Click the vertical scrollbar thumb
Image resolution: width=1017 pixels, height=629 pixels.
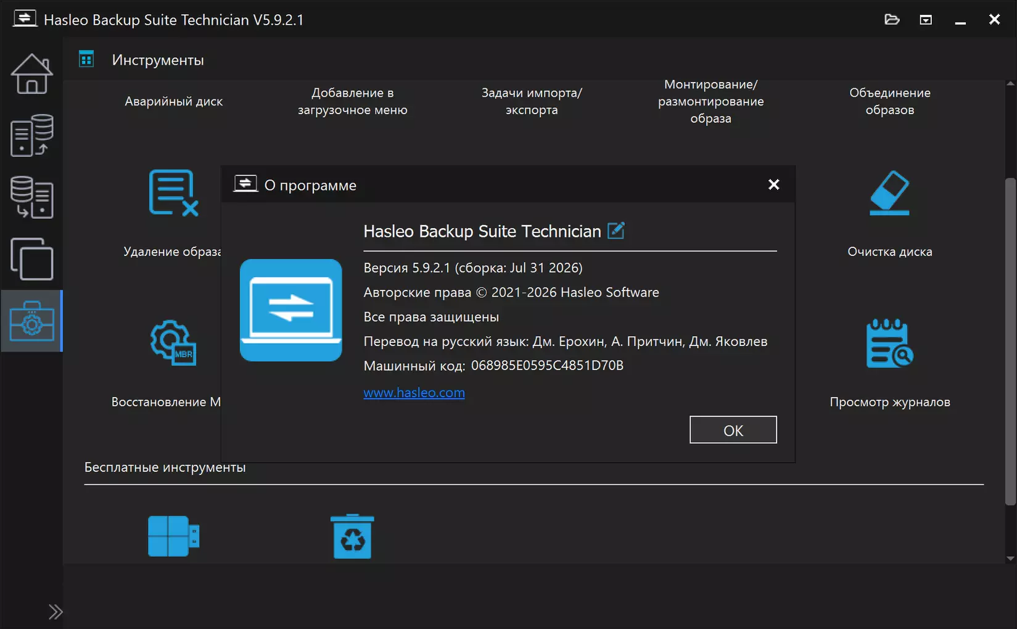pos(1010,342)
